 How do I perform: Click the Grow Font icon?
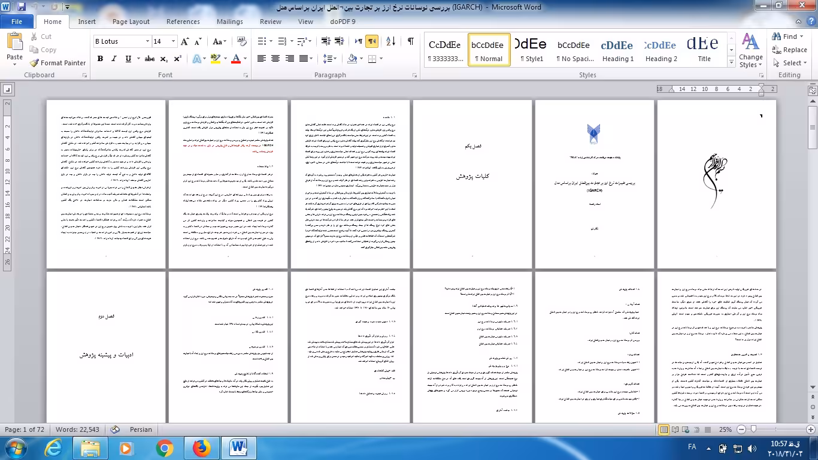tap(185, 41)
